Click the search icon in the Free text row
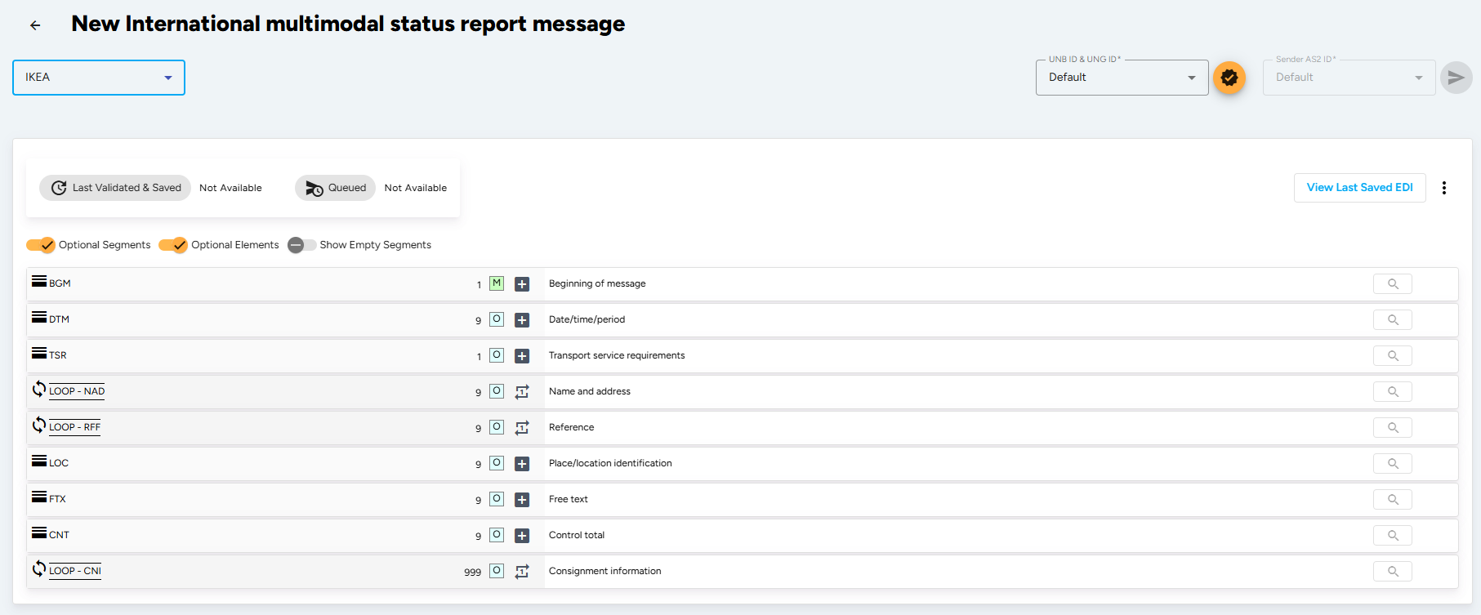1481x615 pixels. (1393, 500)
